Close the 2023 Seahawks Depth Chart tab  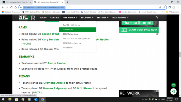pyautogui.click(x=31, y=2)
